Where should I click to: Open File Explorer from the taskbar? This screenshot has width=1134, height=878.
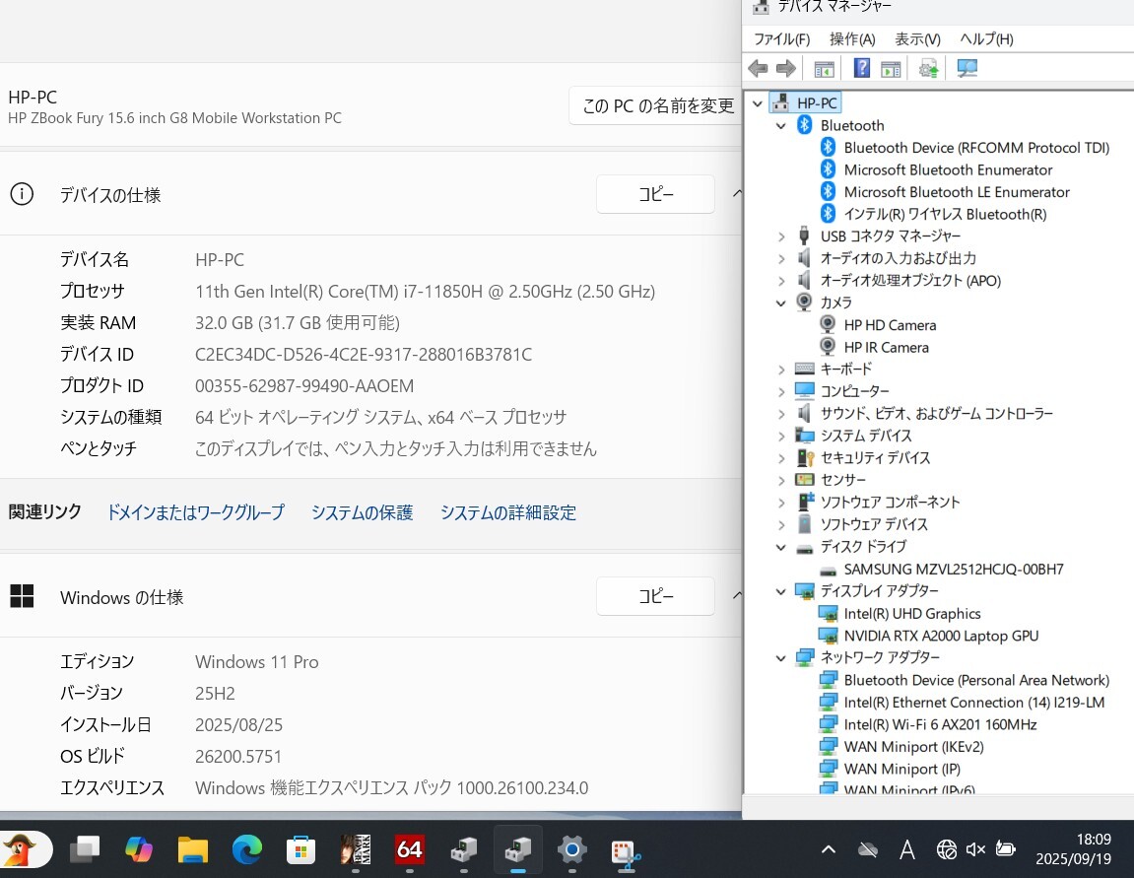[193, 848]
